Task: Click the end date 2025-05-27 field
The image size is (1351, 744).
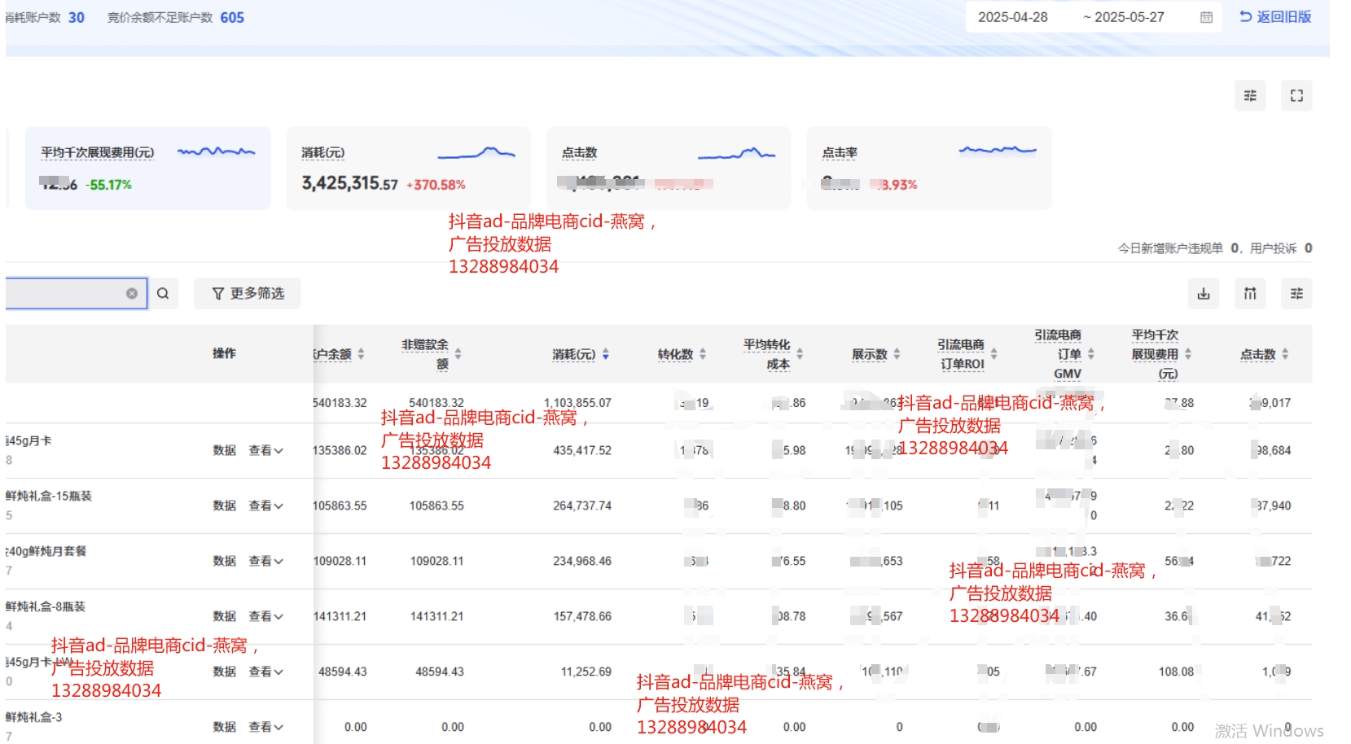Action: coord(1129,17)
